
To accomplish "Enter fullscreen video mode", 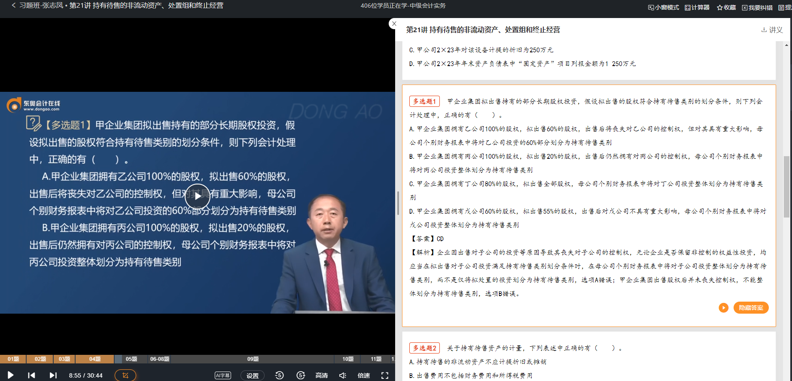I will (x=385, y=375).
